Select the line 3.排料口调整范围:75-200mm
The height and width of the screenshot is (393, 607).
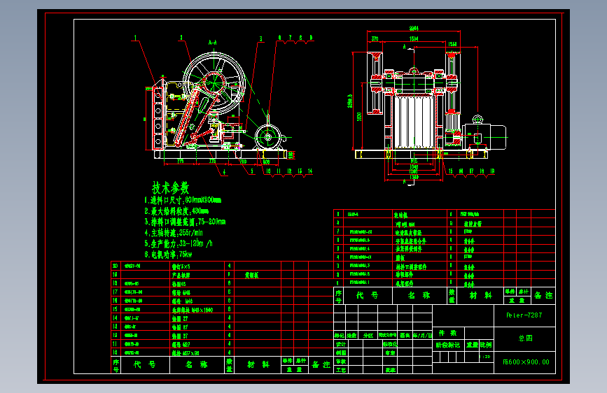(185, 222)
